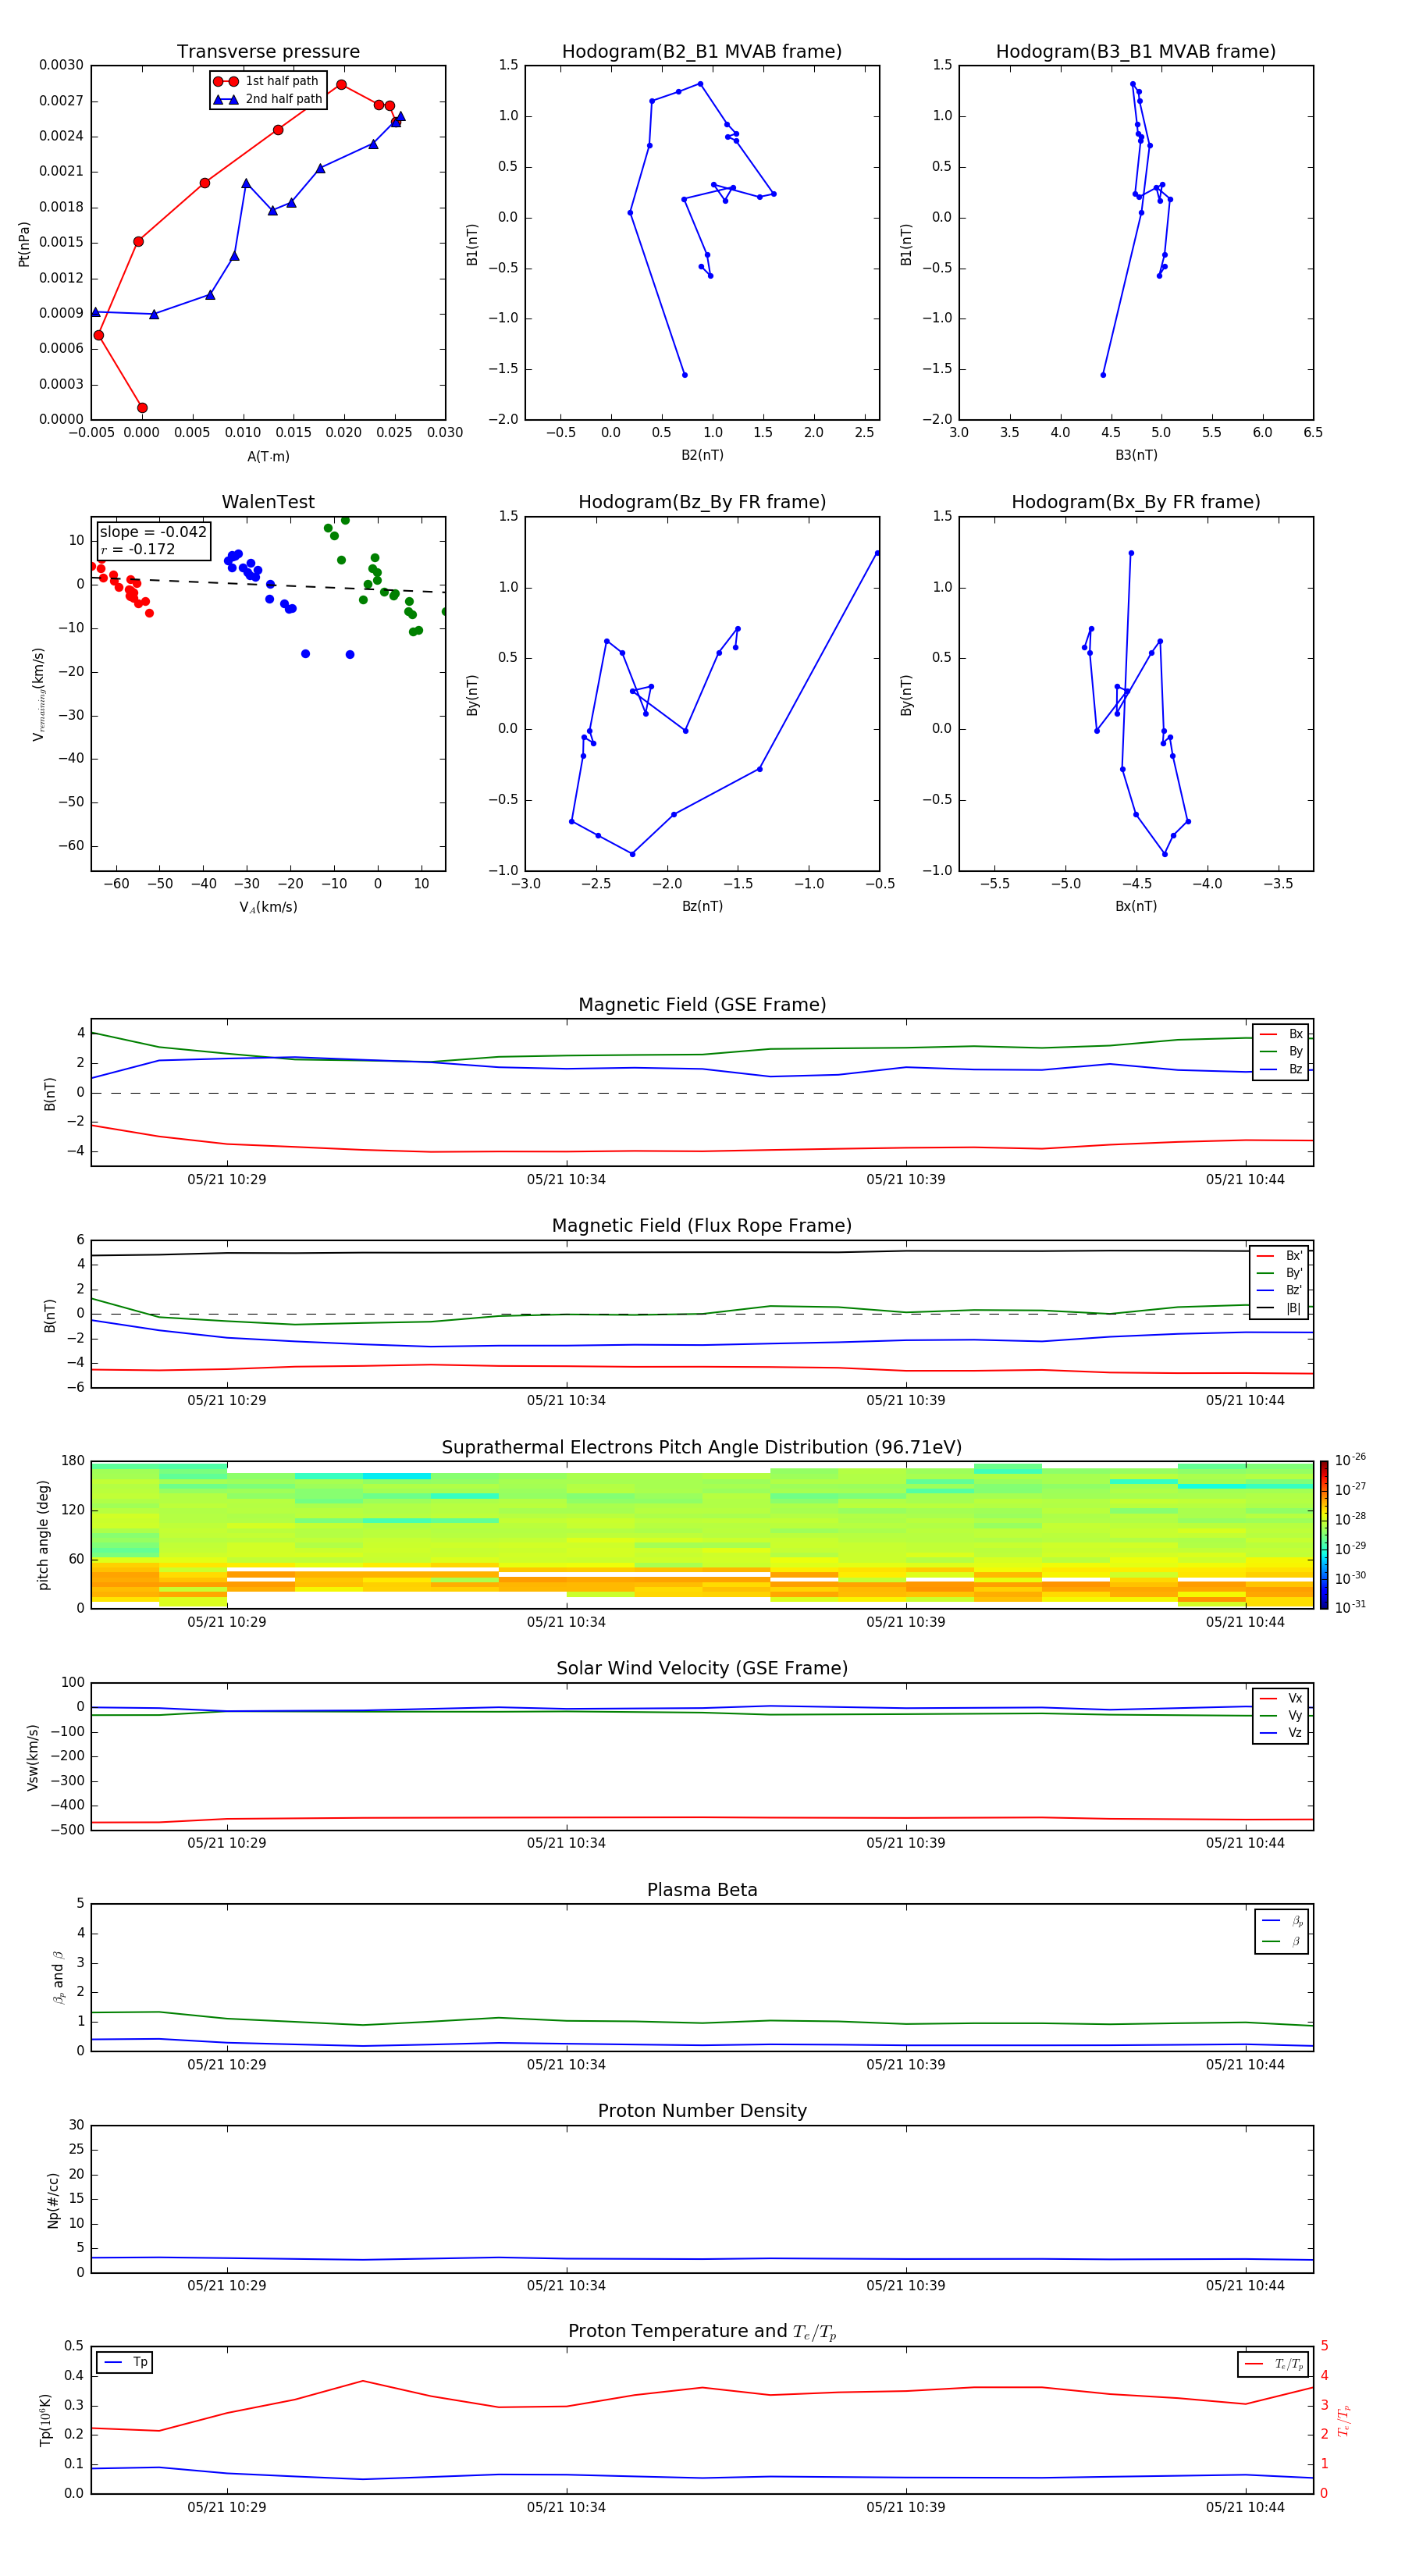1405x2576 pixels.
Task: Select the By legend entry in GSE panel
Action: pyautogui.click(x=1281, y=1051)
